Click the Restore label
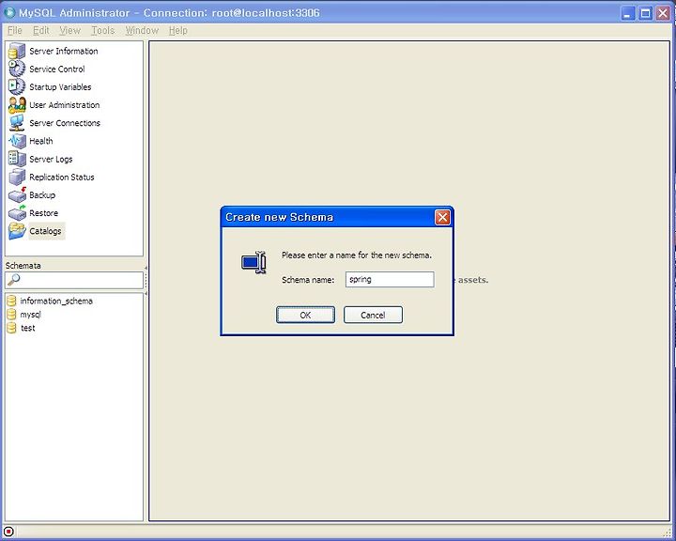 [x=43, y=213]
